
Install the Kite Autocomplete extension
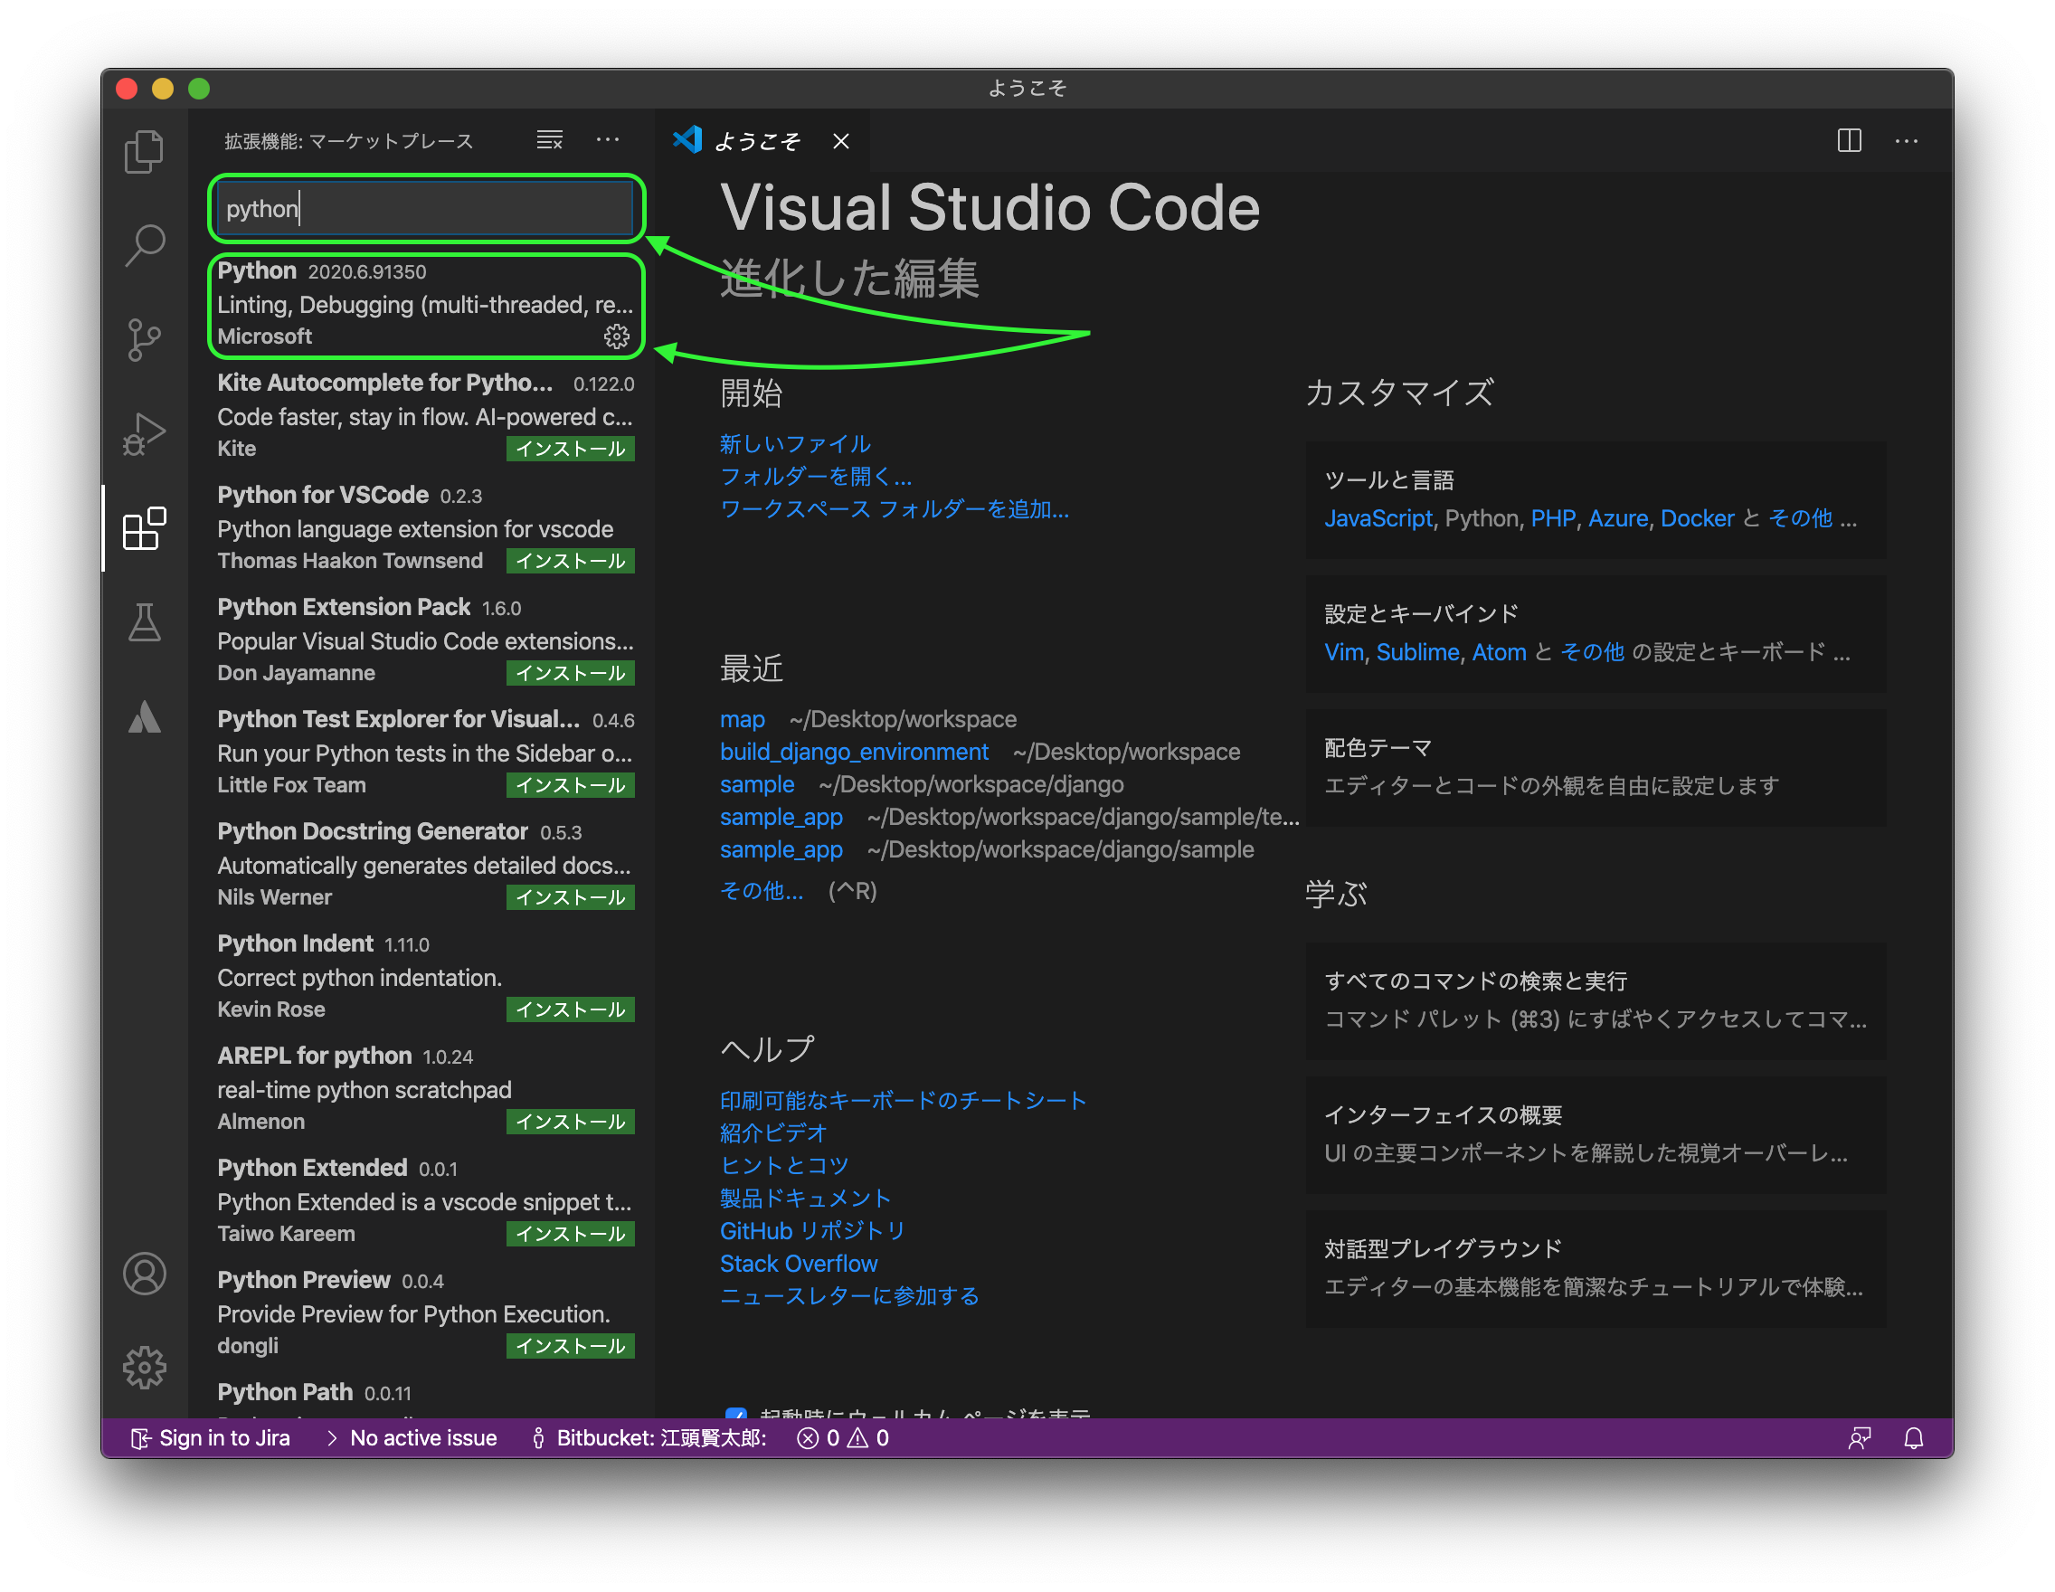point(569,449)
